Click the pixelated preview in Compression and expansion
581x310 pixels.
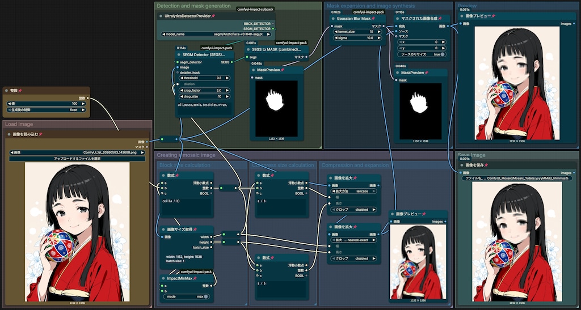418,261
